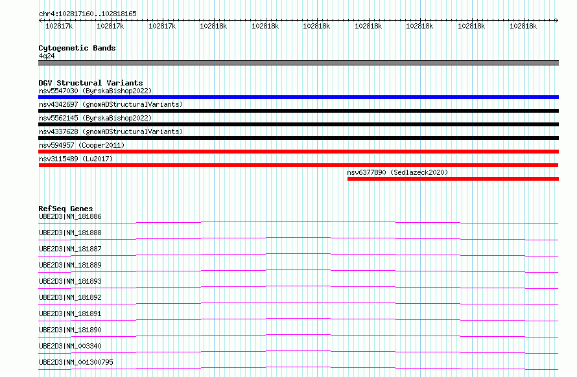Select the chr4:102817160..102818165 coordinate label
Viewport: 577px width, 377px height.
pyautogui.click(x=88, y=14)
